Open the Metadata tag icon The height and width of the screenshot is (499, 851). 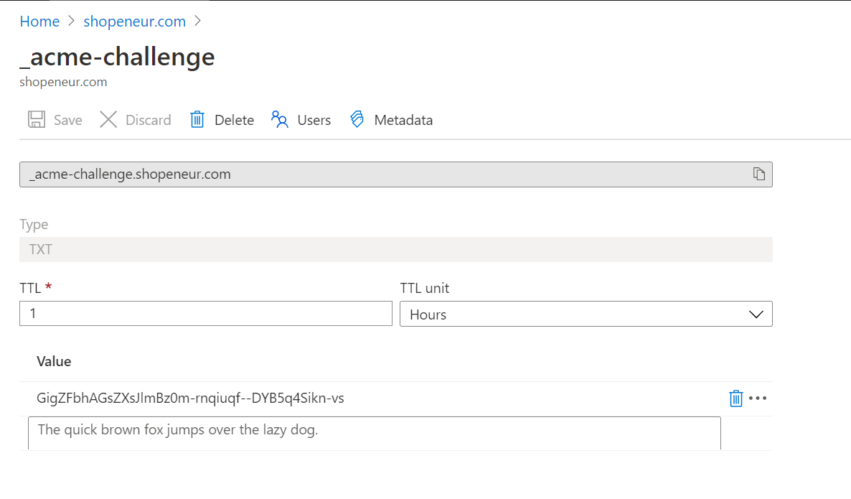point(357,119)
